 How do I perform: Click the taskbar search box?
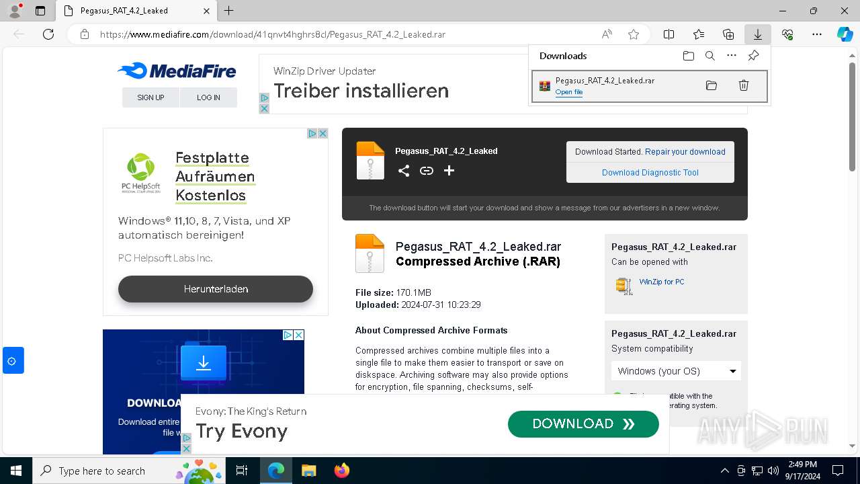[130, 471]
